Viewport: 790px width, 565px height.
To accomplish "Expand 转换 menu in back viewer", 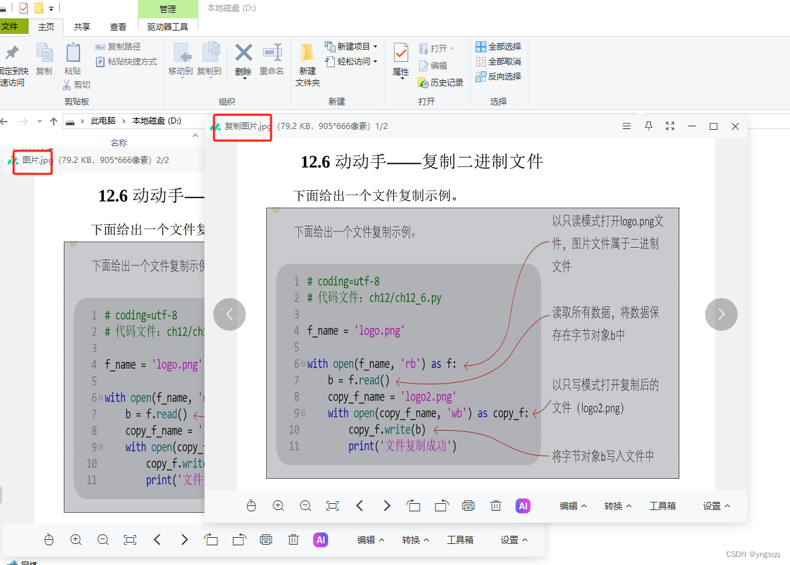I will 415,540.
